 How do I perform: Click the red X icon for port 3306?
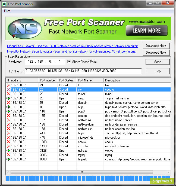point(8,155)
